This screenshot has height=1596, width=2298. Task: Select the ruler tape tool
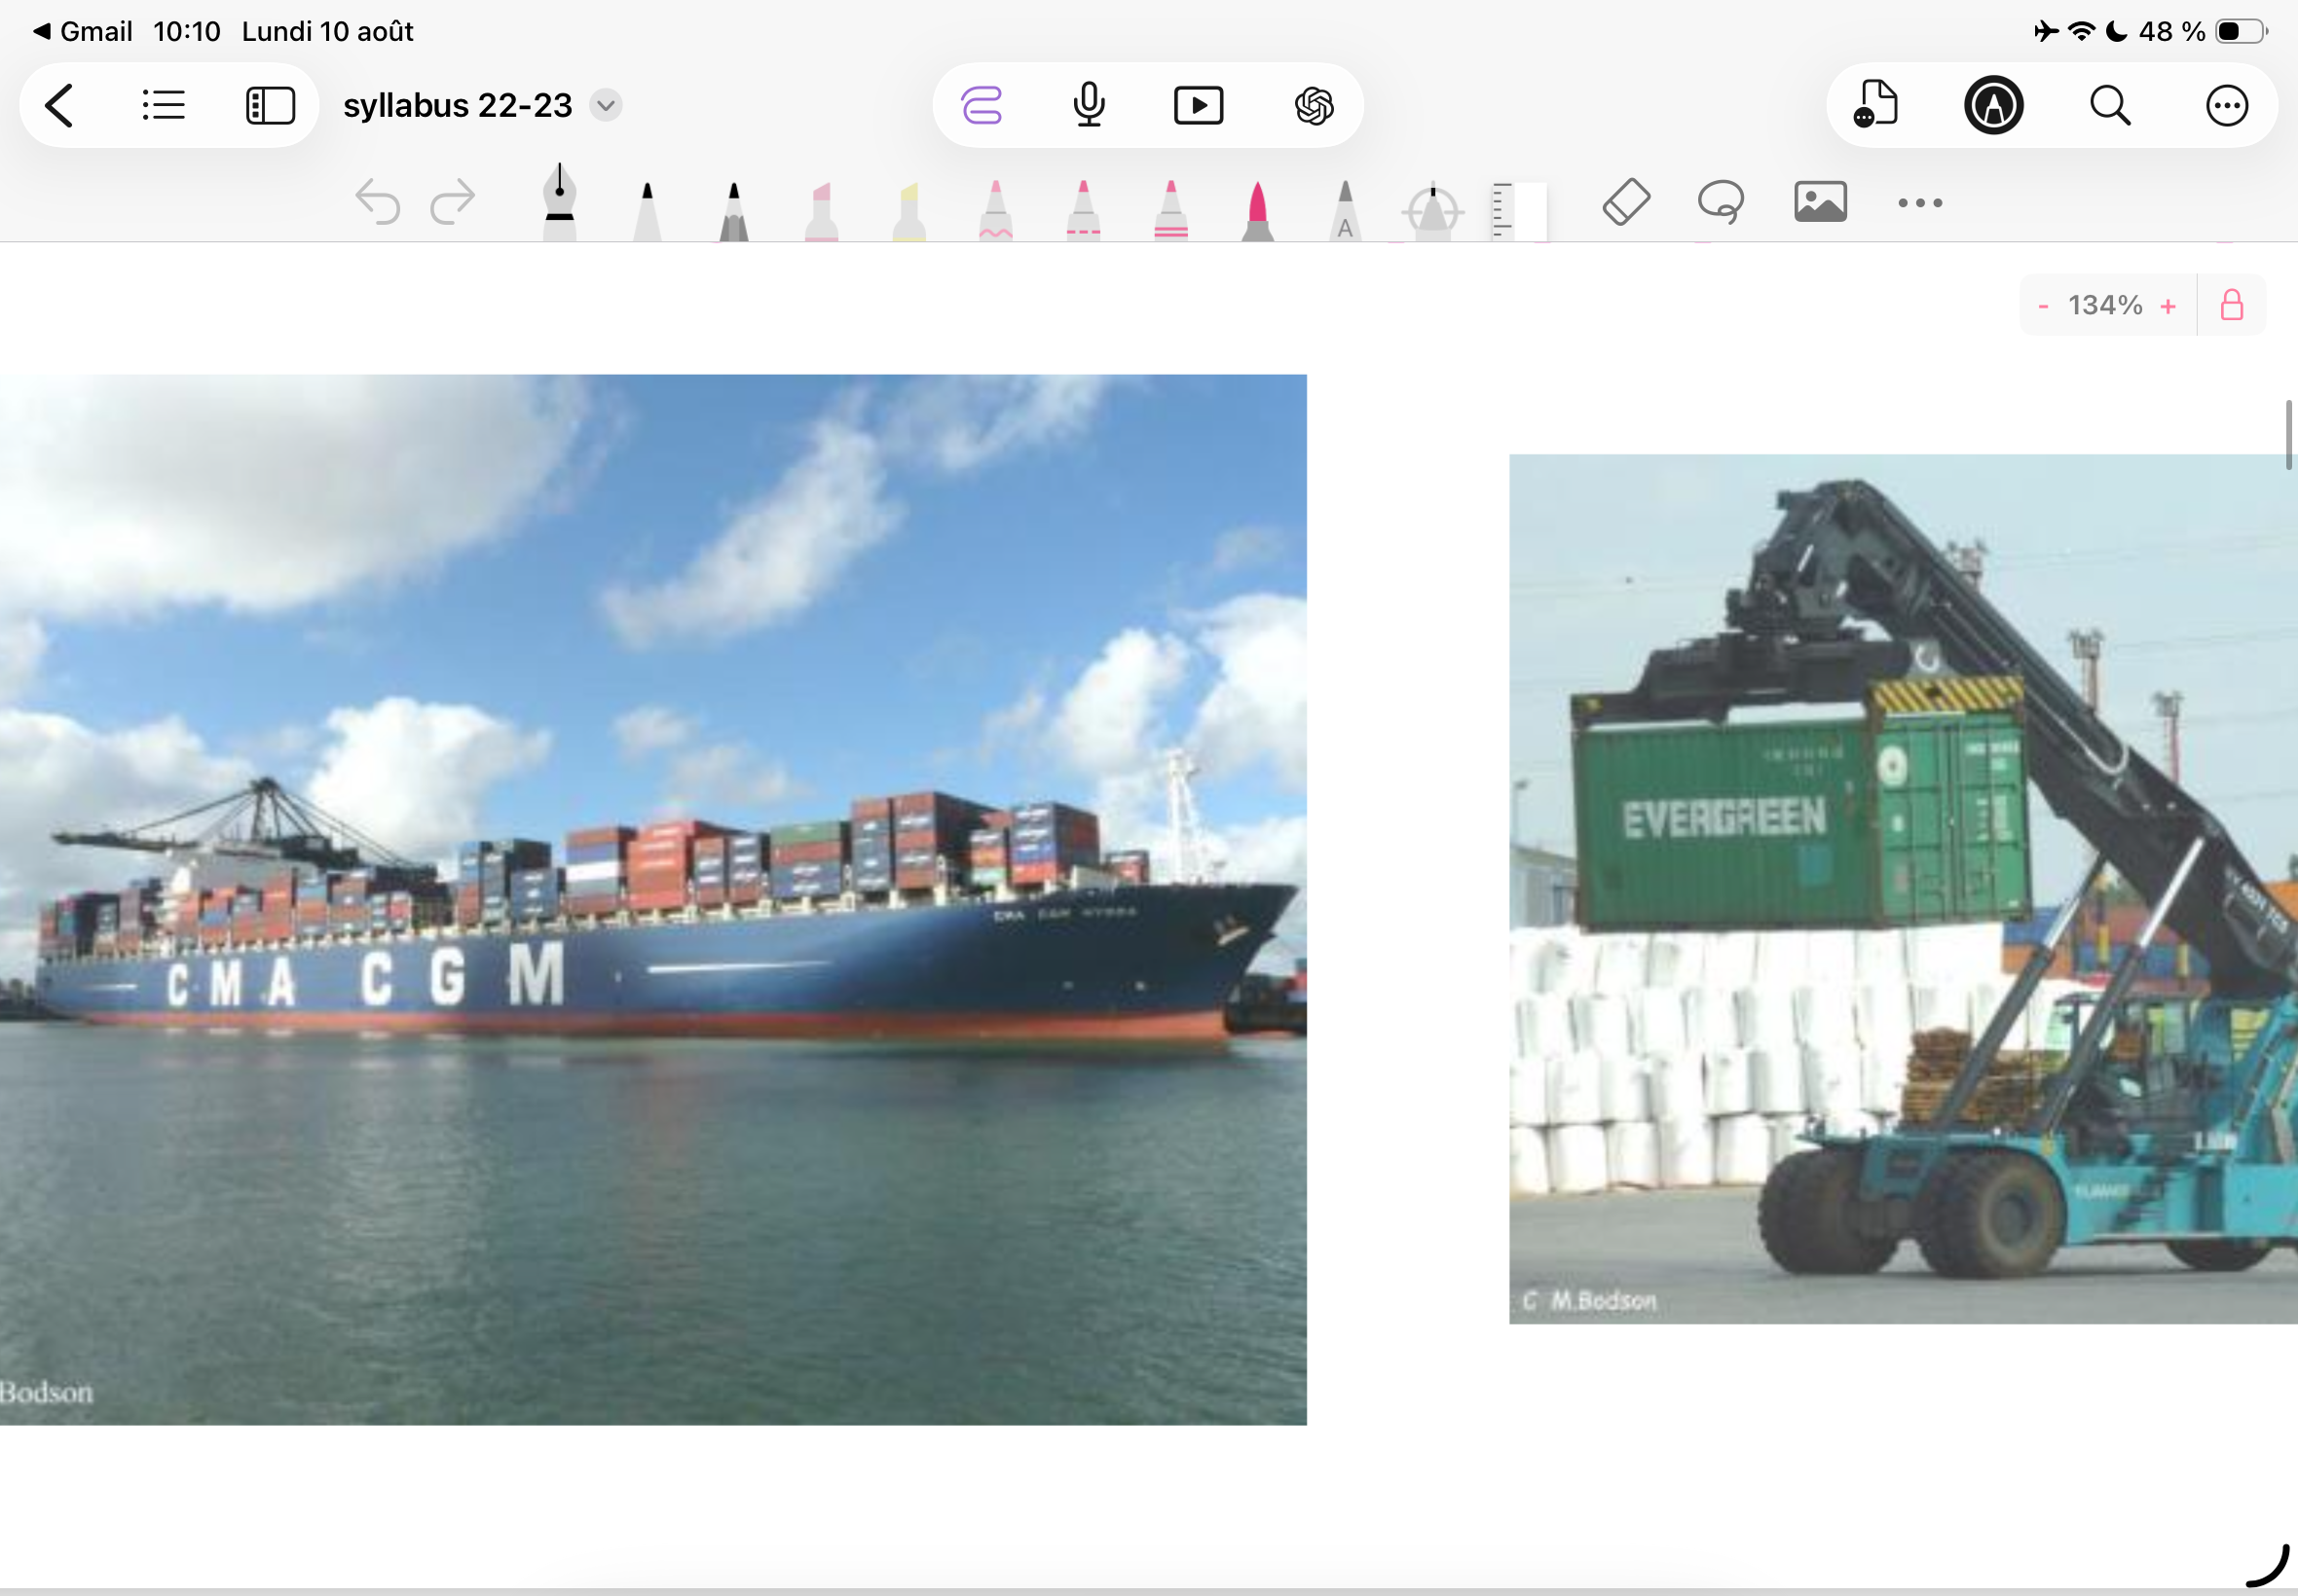point(1519,211)
